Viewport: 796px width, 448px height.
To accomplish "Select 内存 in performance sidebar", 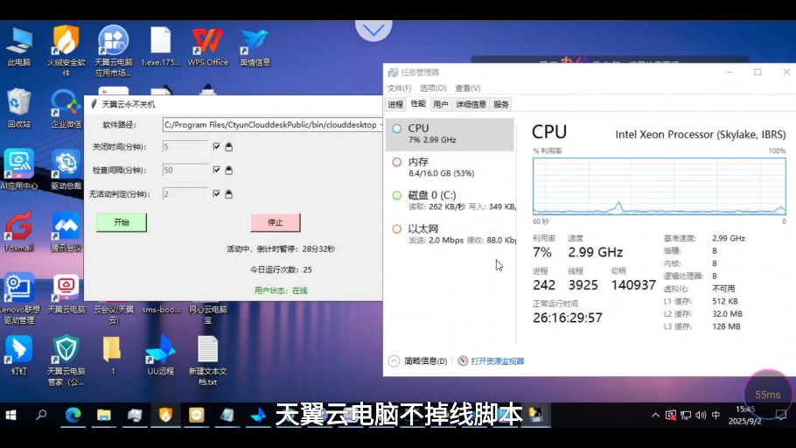I will [450, 168].
